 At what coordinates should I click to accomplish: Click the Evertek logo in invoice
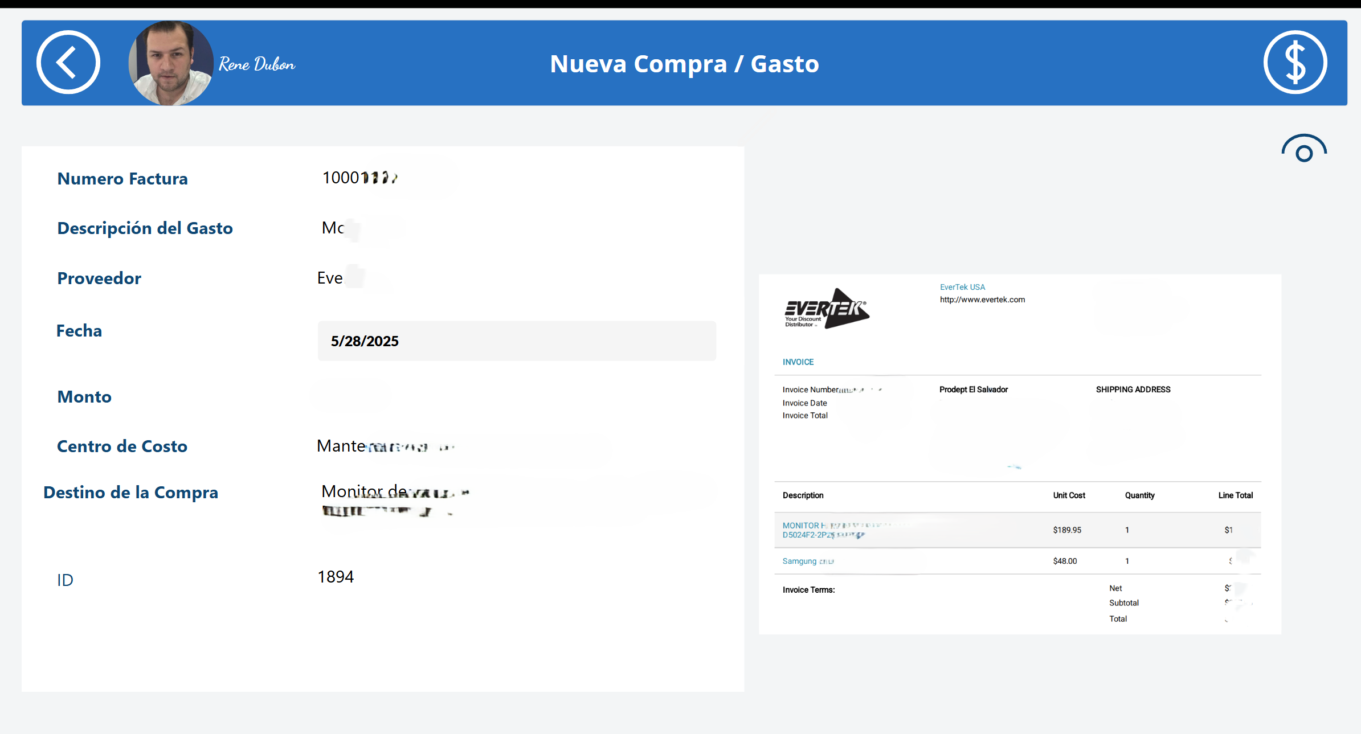pos(827,308)
